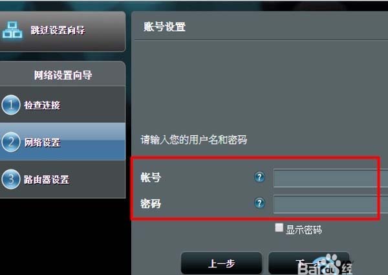This screenshot has width=388, height=275.
Task: Select the 网络设置 step label
Action: click(42, 142)
